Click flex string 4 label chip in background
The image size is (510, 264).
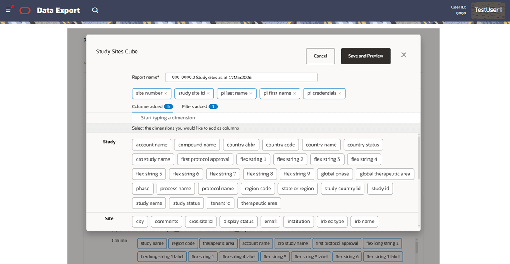[239, 256]
